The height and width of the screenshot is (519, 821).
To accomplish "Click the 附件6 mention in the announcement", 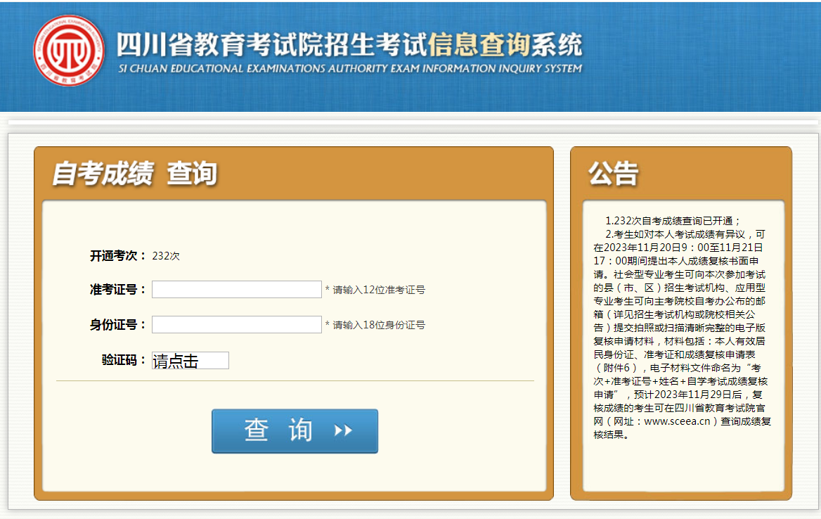I will [619, 368].
